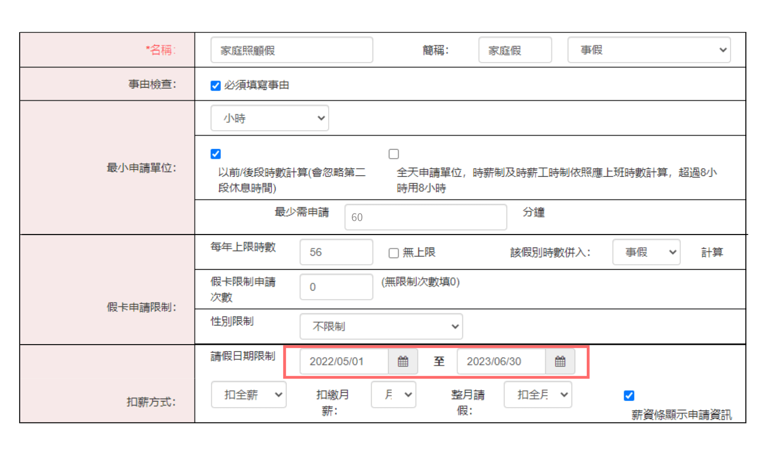The image size is (764, 455).
Task: Select the start date field showing 2022/05/01
Action: pos(344,361)
